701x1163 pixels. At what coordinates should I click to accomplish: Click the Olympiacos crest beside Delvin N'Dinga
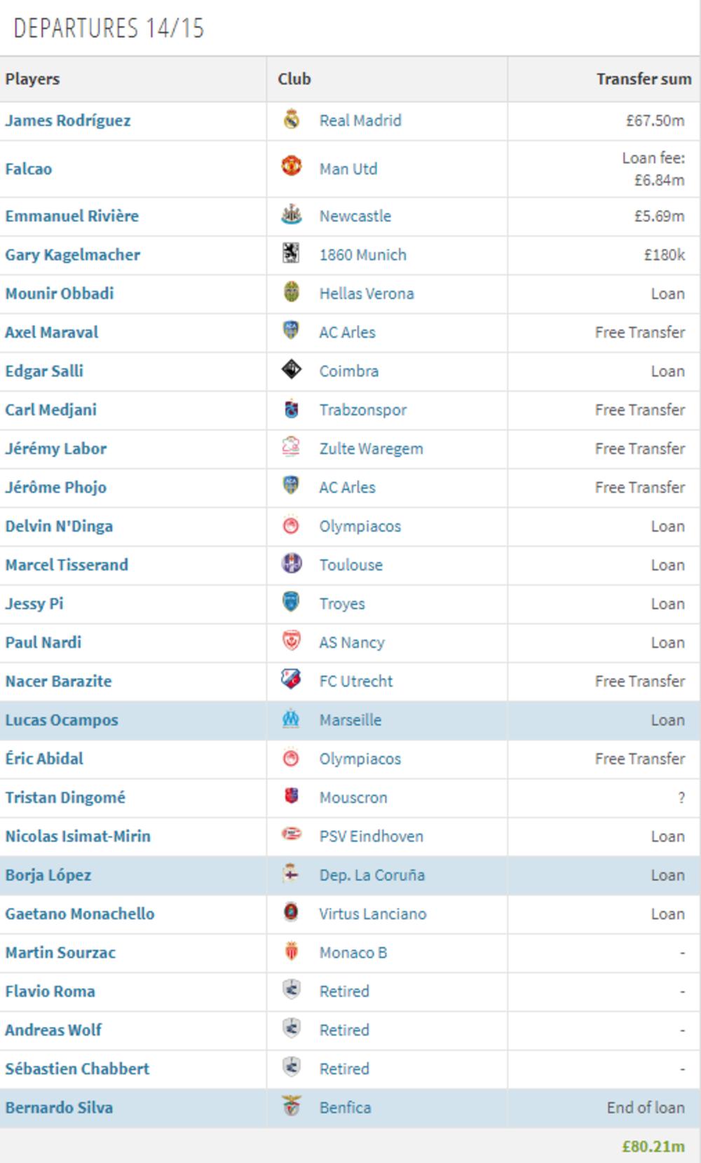point(290,526)
